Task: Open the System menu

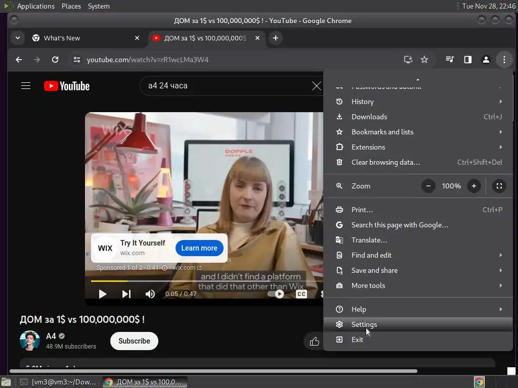Action: 99,6
